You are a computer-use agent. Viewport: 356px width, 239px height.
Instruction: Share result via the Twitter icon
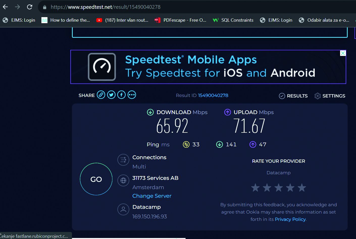tap(111, 95)
